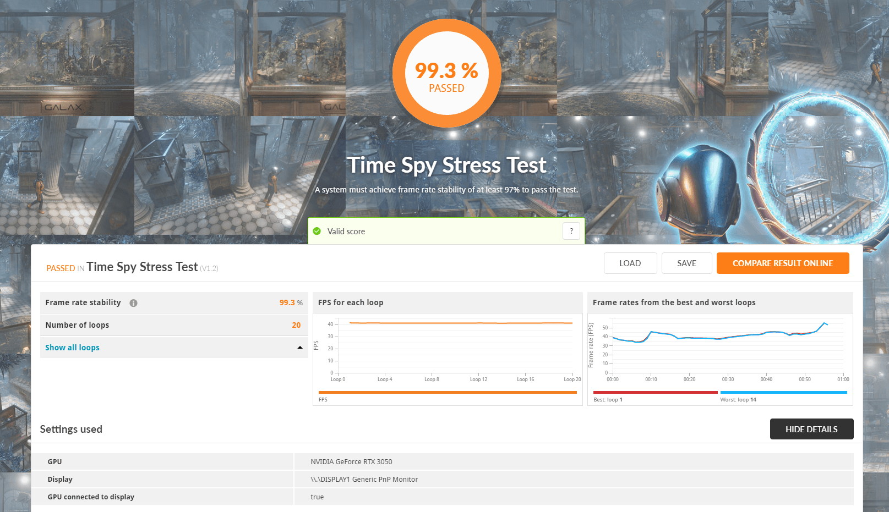Click the red Best: loop 1 legend bar
889x512 pixels.
pos(656,393)
